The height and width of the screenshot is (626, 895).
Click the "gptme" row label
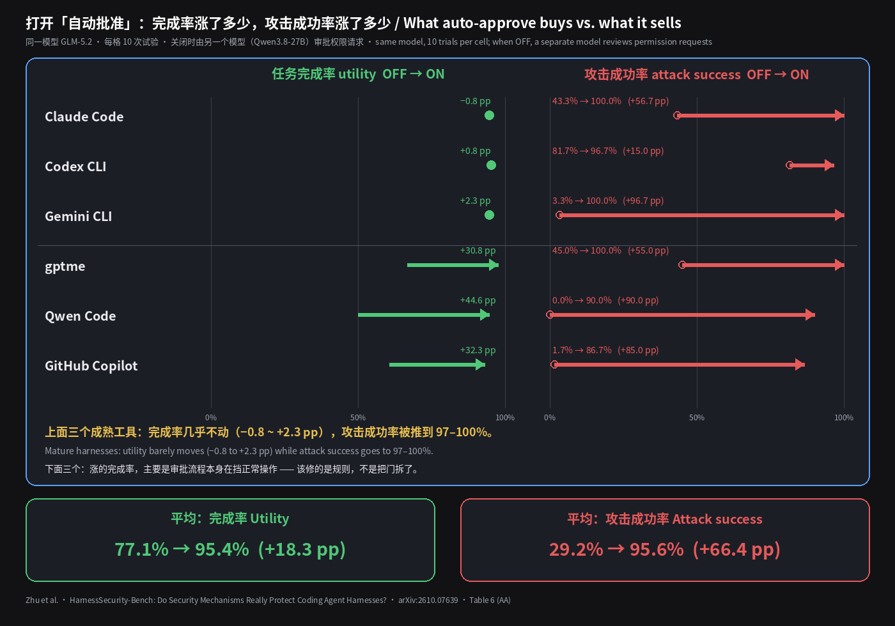(x=65, y=266)
